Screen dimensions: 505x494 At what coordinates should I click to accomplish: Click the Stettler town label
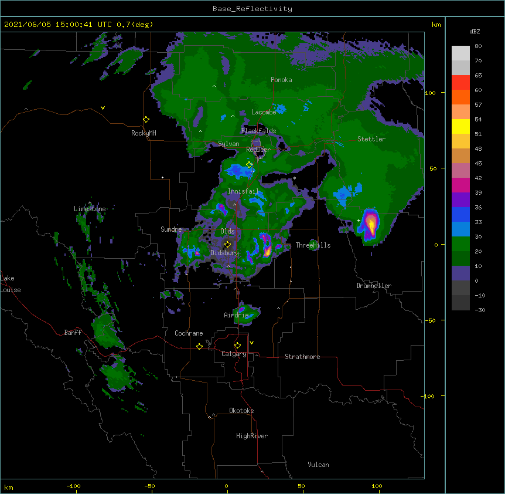point(371,139)
